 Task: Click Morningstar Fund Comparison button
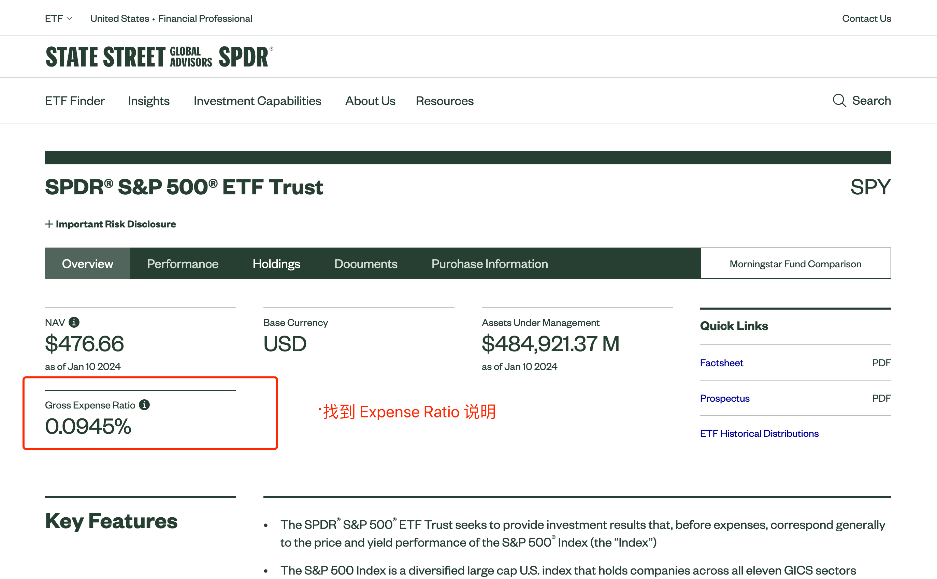[796, 264]
